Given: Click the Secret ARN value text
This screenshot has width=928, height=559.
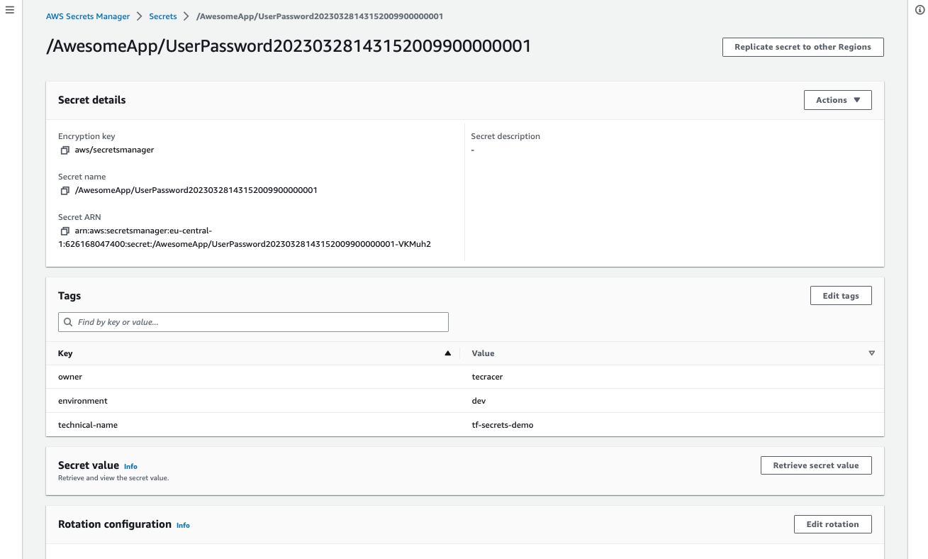Looking at the screenshot, I should pos(245,238).
